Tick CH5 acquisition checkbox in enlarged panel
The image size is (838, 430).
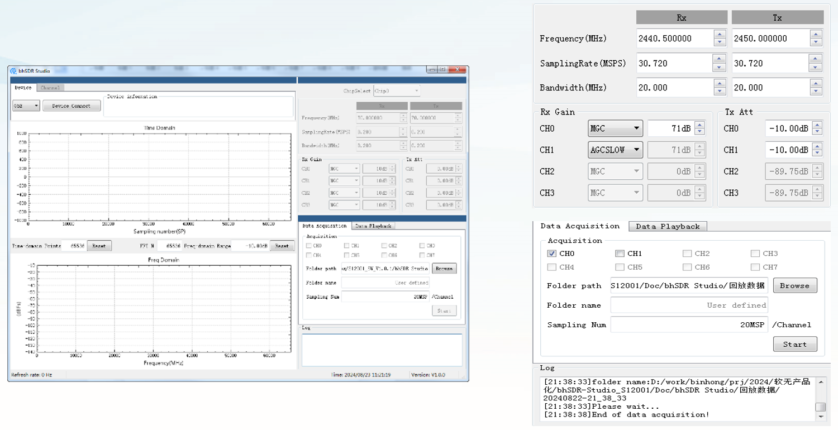pyautogui.click(x=620, y=267)
